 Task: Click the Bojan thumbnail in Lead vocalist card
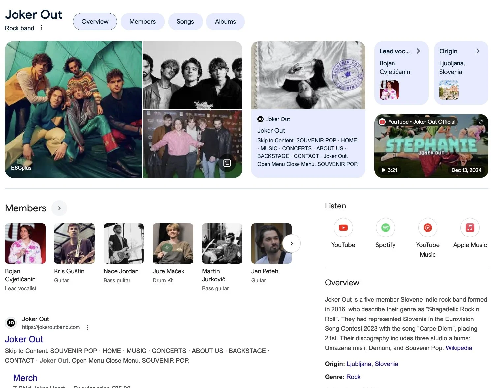pyautogui.click(x=389, y=90)
